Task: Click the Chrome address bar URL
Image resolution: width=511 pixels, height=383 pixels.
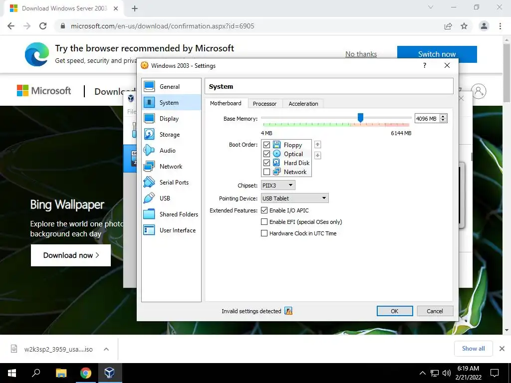Action: [x=162, y=26]
